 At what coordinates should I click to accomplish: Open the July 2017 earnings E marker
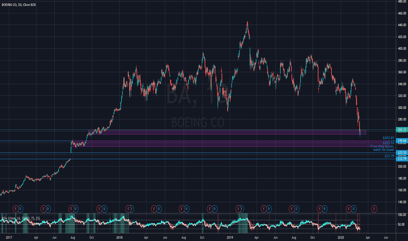71,209
